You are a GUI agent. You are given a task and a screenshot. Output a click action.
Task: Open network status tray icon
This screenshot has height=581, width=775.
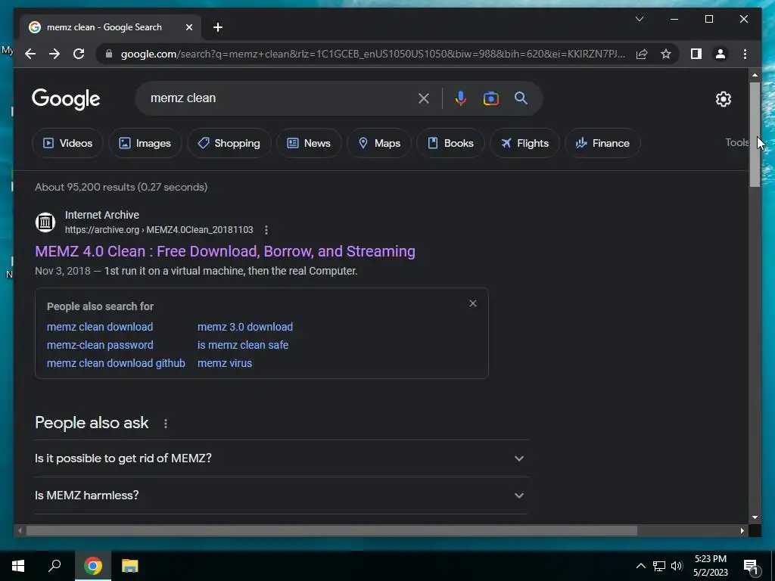point(659,566)
